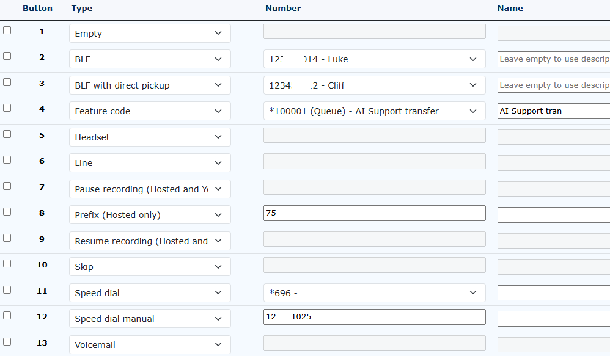This screenshot has height=356, width=610.
Task: Click the Prefix number field containing 75
Action: point(374,213)
